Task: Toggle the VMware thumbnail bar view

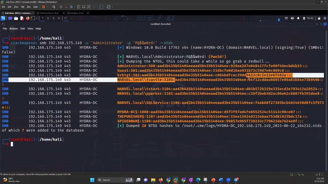Action: (x=84, y=7)
